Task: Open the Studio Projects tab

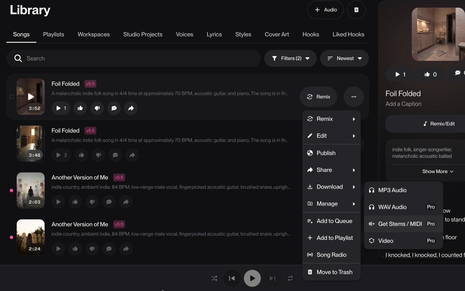Action: click(143, 34)
